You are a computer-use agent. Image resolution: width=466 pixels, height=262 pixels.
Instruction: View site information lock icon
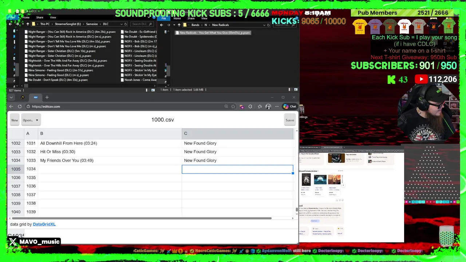(28, 107)
